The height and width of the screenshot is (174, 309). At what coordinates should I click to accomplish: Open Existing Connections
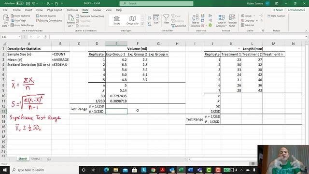(x=49, y=20)
